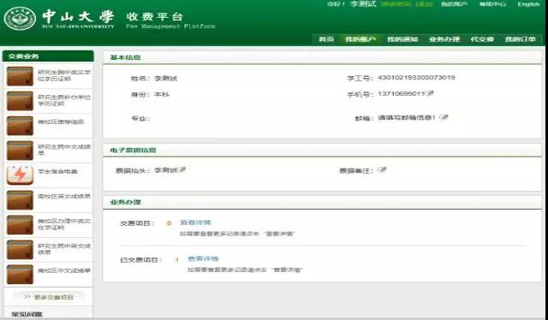Click the 姓名: 李测试 name field

coord(154,79)
